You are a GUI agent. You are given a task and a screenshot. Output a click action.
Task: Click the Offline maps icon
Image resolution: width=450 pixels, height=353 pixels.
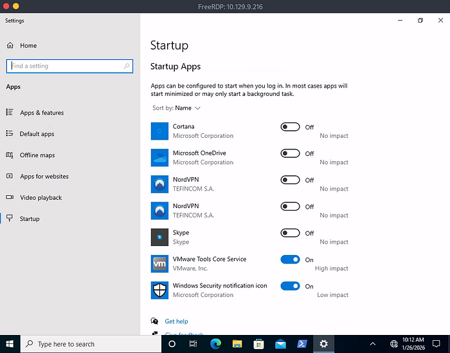pyautogui.click(x=10, y=155)
